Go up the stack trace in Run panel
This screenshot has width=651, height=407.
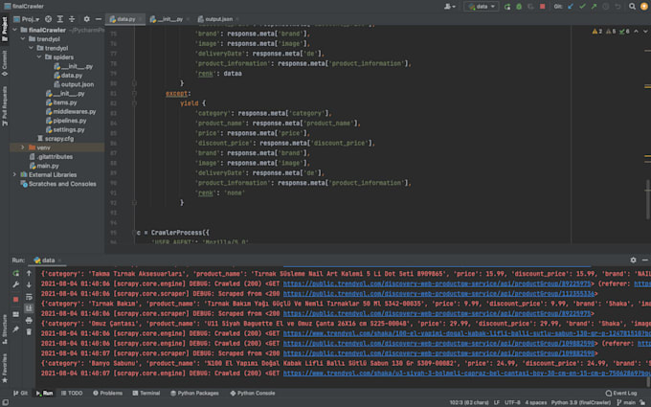[29, 273]
